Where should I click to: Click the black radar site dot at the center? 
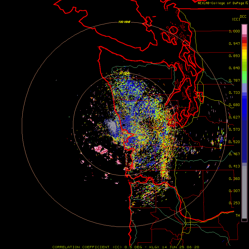(x=124, y=125)
